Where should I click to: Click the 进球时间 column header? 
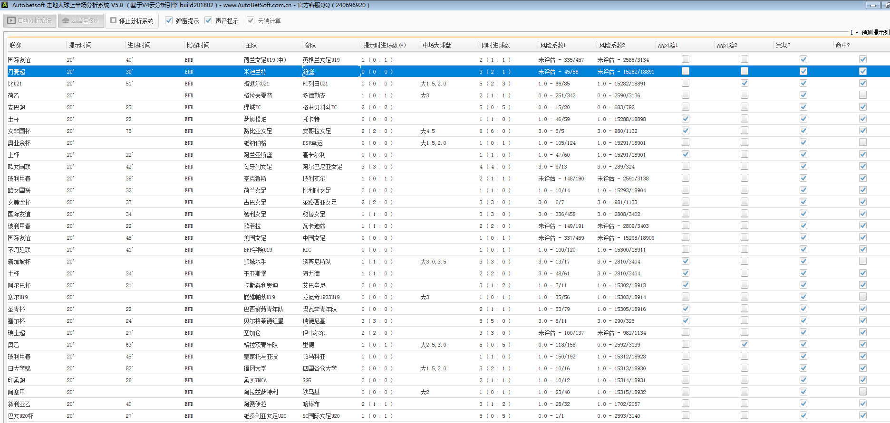pos(139,45)
